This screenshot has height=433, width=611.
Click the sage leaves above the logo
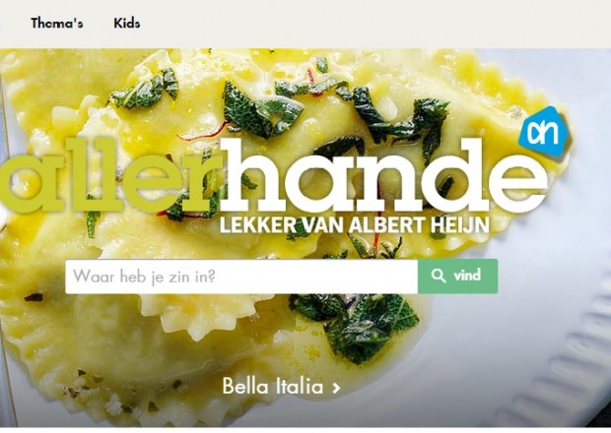click(263, 109)
